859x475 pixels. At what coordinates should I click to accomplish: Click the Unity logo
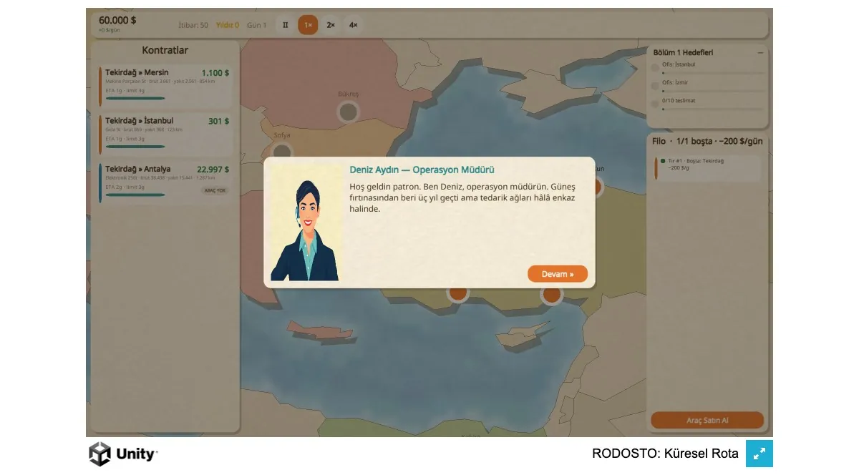[123, 454]
